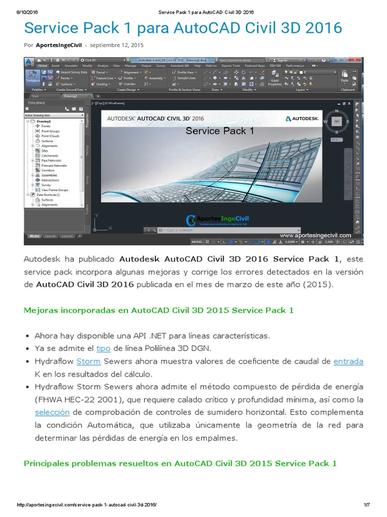Collapse the Drawing1 tree node
The width and height of the screenshot is (387, 517).
pos(28,121)
